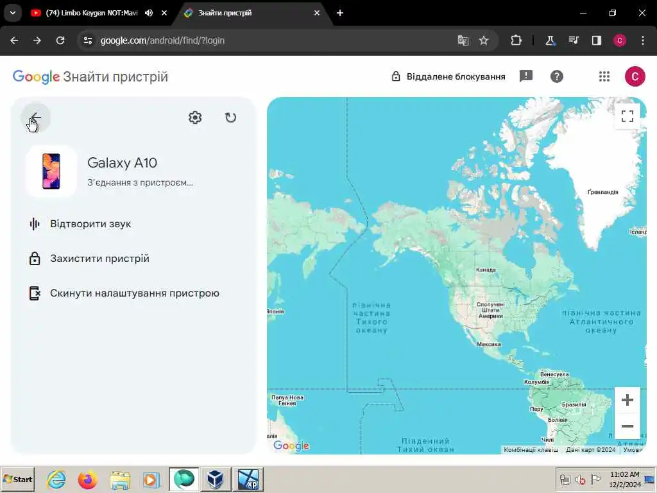This screenshot has width=657, height=493.
Task: Focus the address bar URL
Action: (x=162, y=40)
